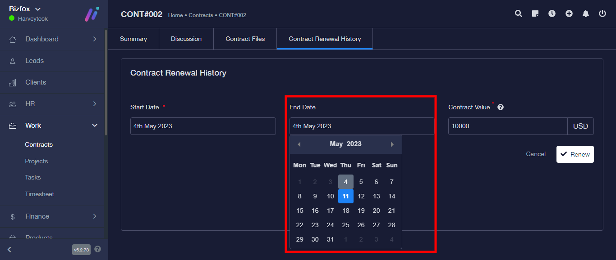
Task: Select May 18 in the calendar
Action: pyautogui.click(x=346, y=211)
